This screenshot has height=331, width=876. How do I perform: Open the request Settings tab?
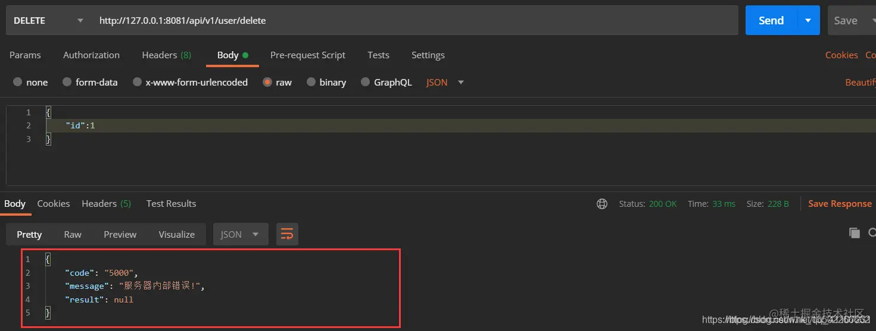click(x=428, y=55)
